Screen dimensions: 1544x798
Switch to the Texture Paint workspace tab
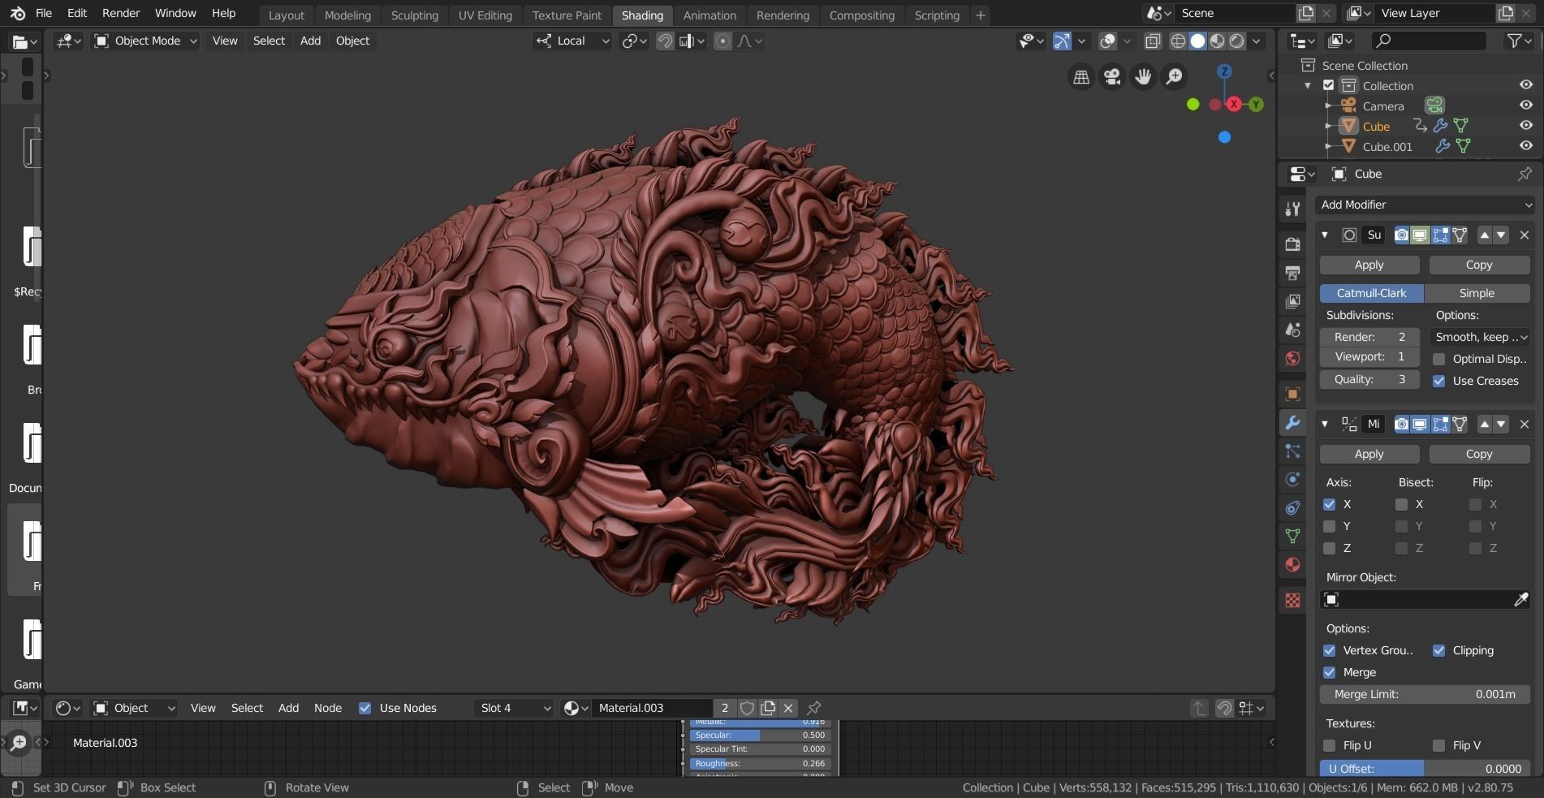coord(567,15)
